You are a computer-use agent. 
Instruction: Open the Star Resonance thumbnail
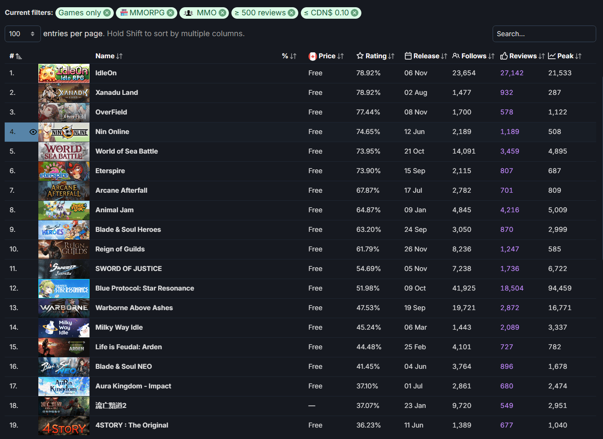point(64,288)
